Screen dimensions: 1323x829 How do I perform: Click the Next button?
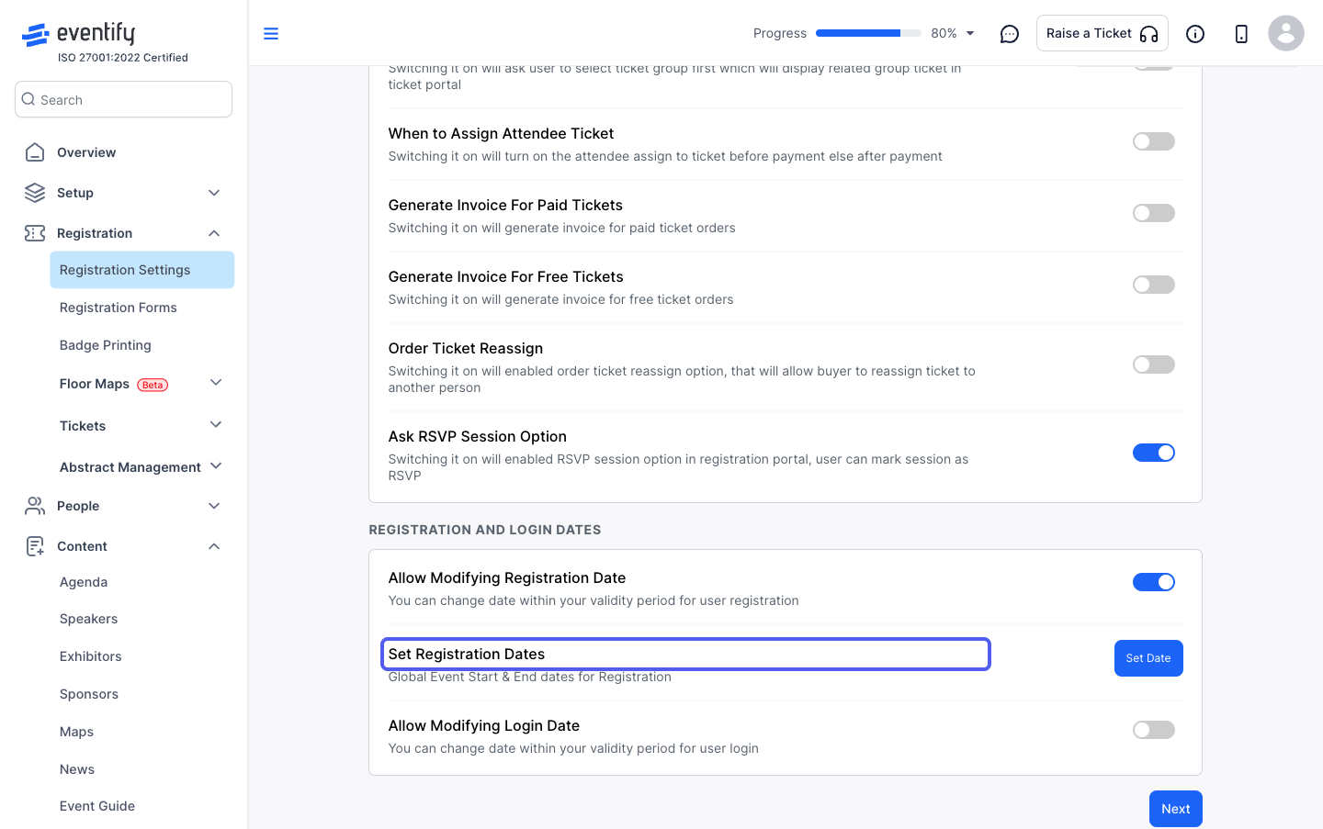tap(1176, 809)
